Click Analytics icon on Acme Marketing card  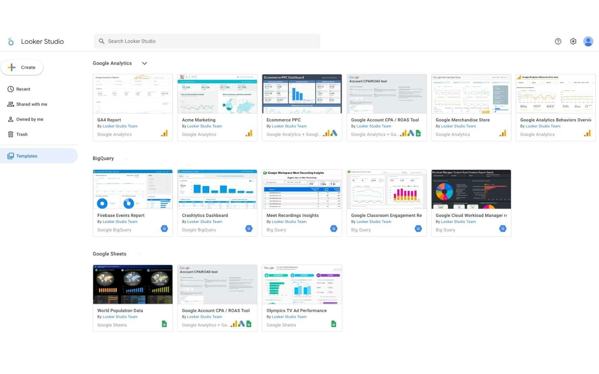coord(249,134)
